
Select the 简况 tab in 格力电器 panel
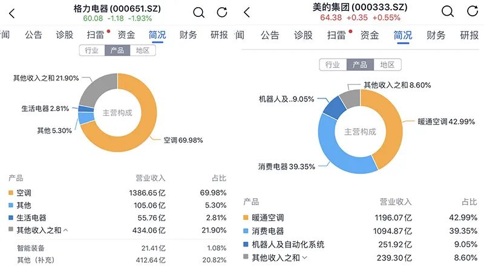coord(157,35)
